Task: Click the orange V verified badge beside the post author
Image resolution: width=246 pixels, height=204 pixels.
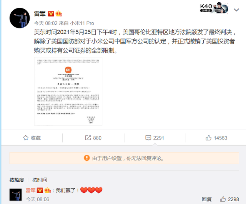Action: click(51, 14)
